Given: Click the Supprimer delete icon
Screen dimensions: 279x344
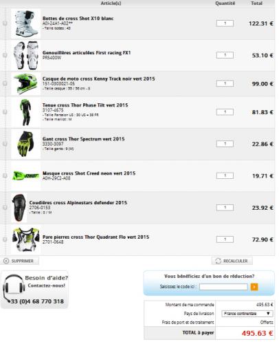Looking at the screenshot, I should [x=6, y=261].
